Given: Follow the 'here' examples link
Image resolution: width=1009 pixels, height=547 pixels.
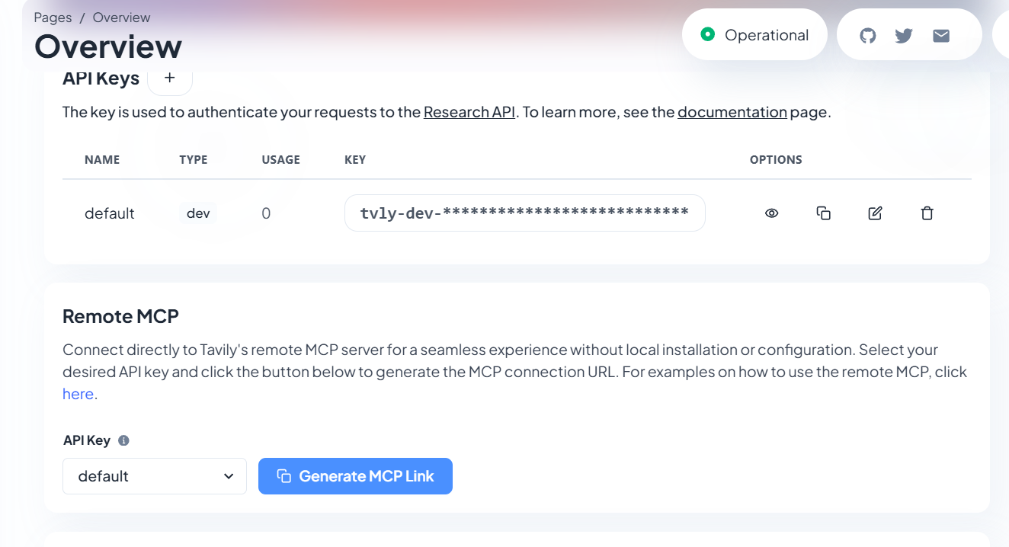Looking at the screenshot, I should [78, 394].
